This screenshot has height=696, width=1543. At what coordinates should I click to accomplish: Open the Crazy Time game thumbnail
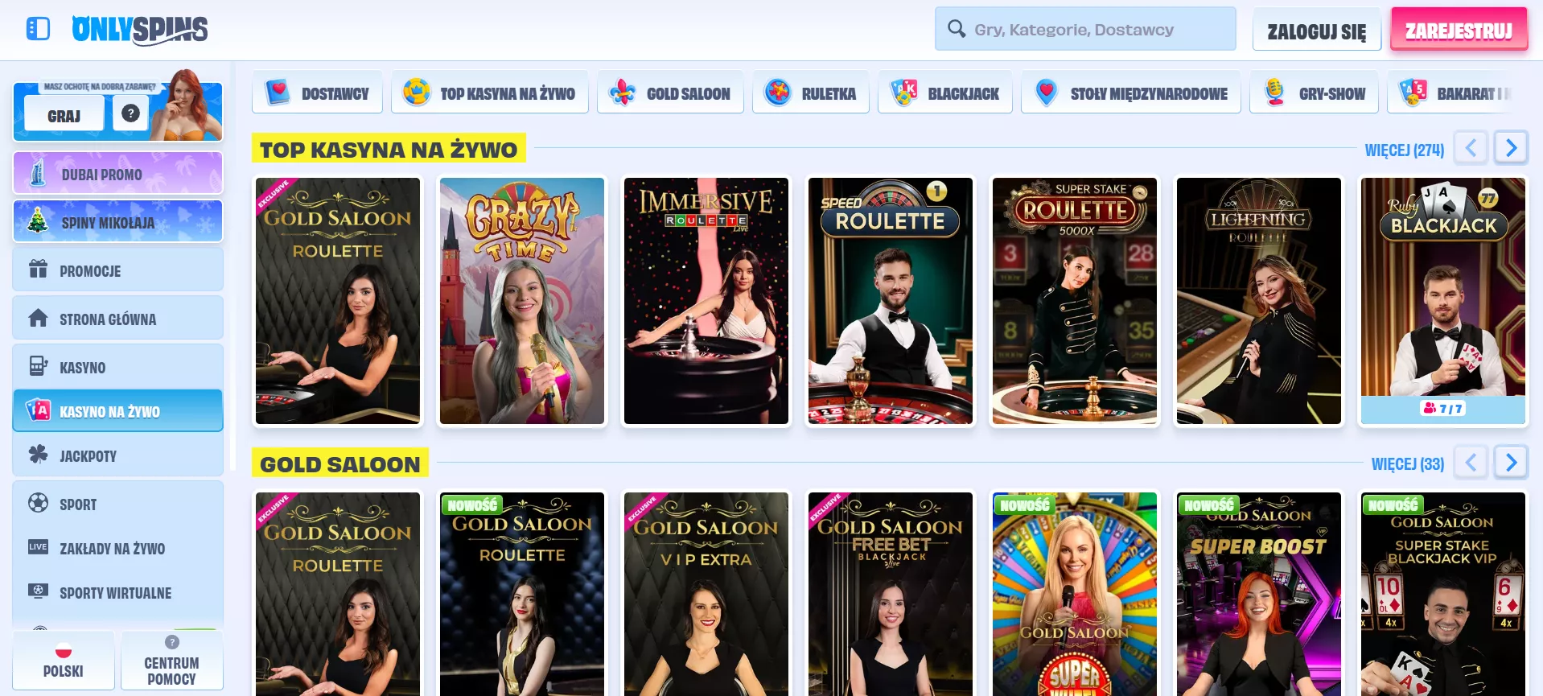coord(522,301)
